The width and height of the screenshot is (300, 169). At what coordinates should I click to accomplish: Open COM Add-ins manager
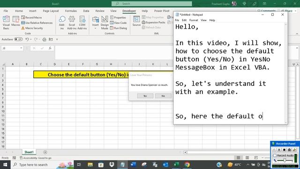(82, 23)
